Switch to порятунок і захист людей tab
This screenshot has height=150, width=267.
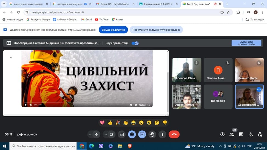29,4
